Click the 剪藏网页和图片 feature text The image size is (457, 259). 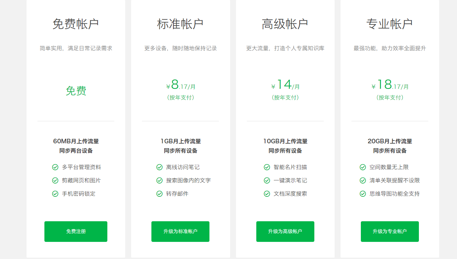coord(81,180)
